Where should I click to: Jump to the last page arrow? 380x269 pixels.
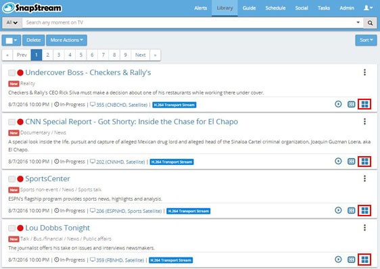point(155,55)
